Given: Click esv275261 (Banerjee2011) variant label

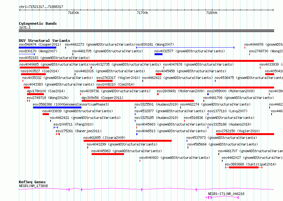Looking at the screenshot, I should 79,131.
